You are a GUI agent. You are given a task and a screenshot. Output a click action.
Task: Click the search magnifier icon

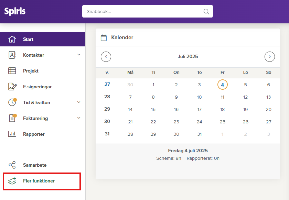pyautogui.click(x=206, y=11)
